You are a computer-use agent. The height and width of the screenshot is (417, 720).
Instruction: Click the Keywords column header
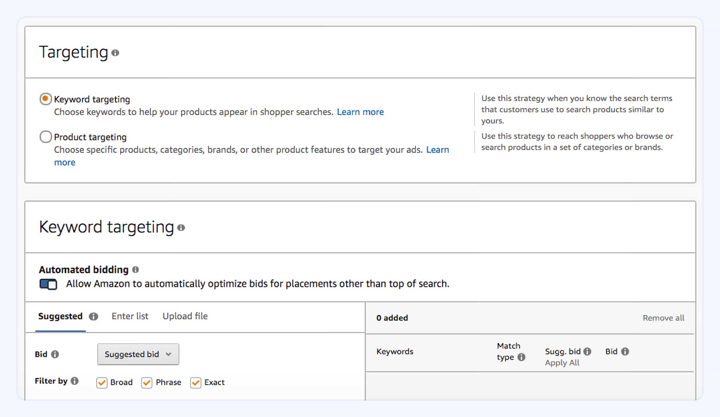(395, 351)
